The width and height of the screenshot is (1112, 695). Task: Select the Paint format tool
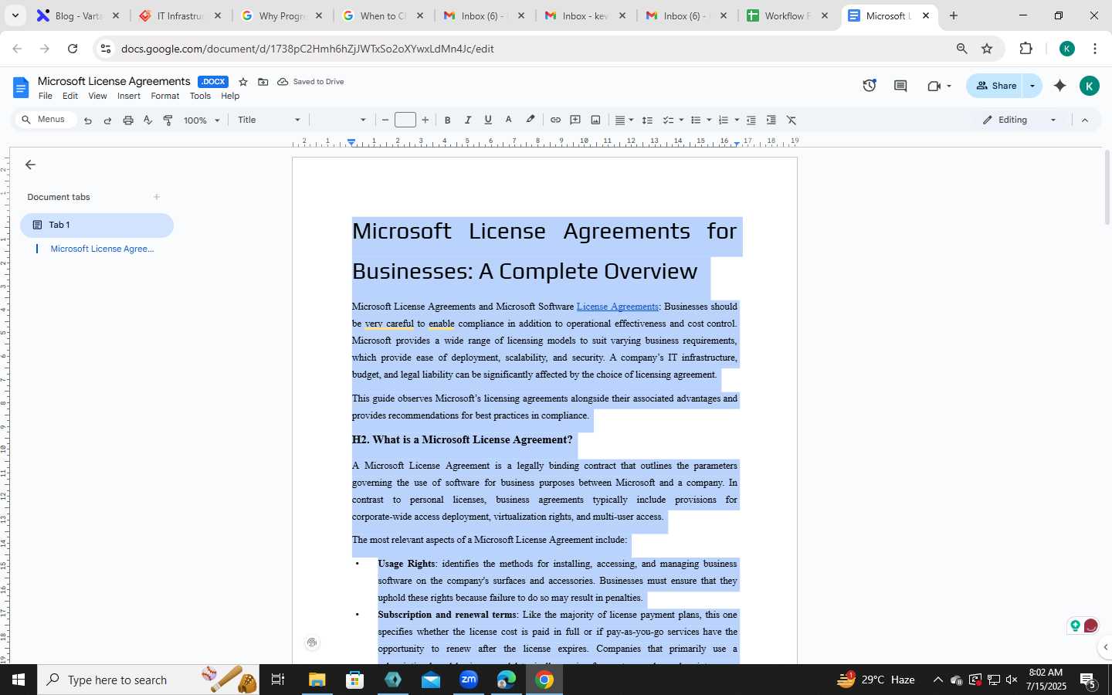pos(168,120)
